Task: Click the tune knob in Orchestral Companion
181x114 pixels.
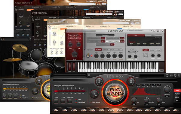Action: tap(70, 44)
